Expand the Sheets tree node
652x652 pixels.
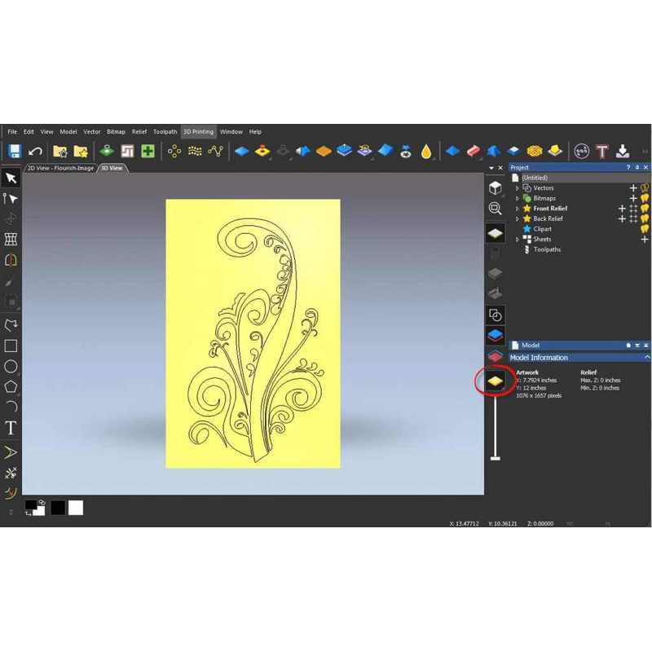point(518,240)
